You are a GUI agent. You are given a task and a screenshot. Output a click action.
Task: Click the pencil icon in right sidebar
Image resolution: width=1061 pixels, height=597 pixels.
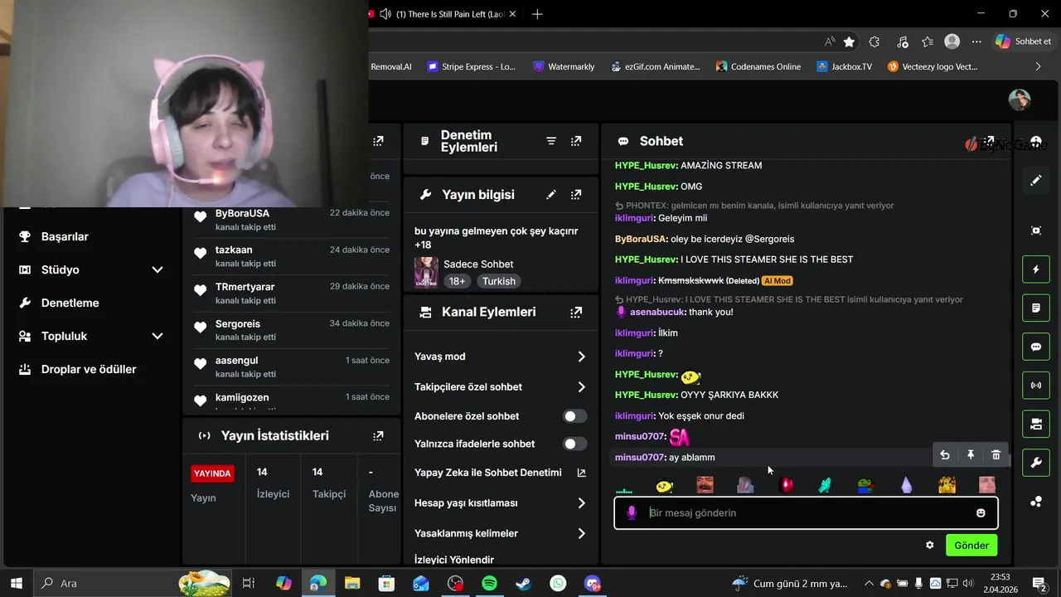pyautogui.click(x=1036, y=180)
